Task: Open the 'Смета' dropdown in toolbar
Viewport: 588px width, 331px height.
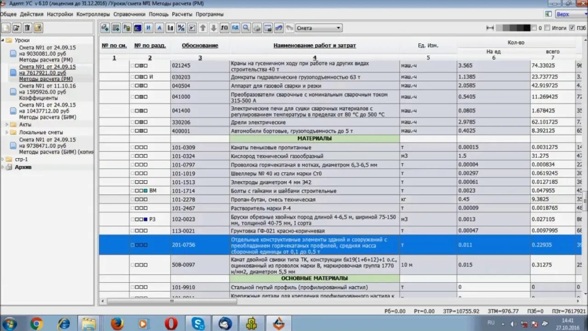Action: 318,28
